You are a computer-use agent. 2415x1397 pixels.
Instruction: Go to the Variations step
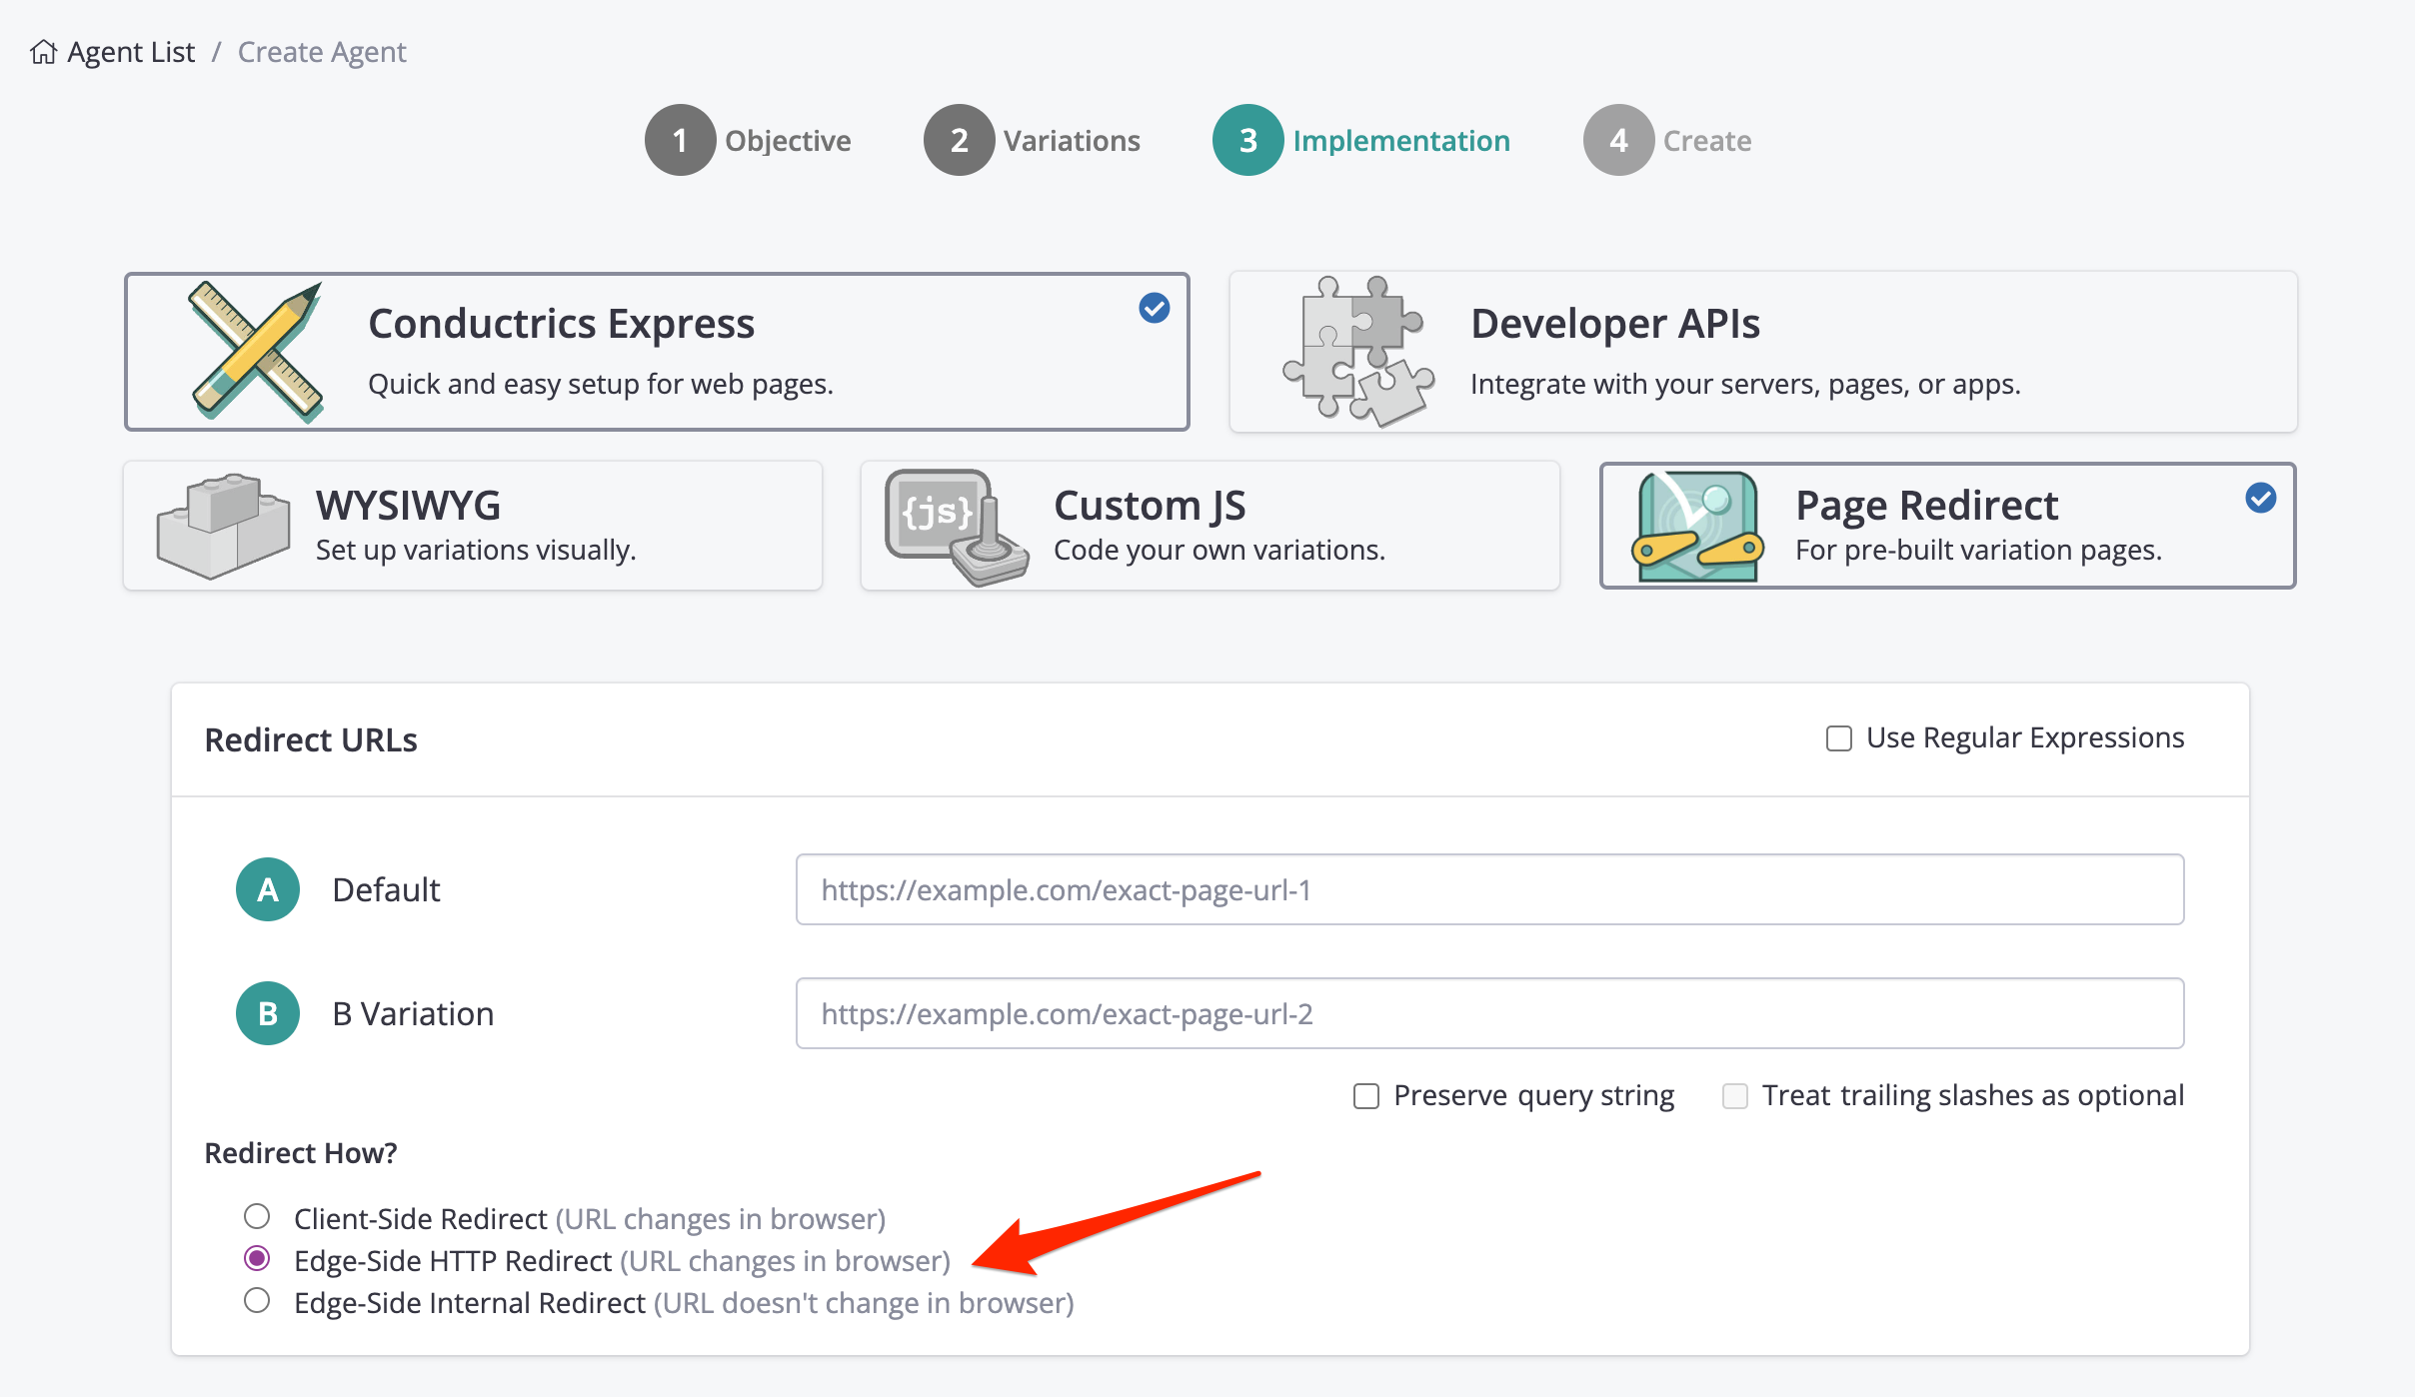(x=1071, y=141)
